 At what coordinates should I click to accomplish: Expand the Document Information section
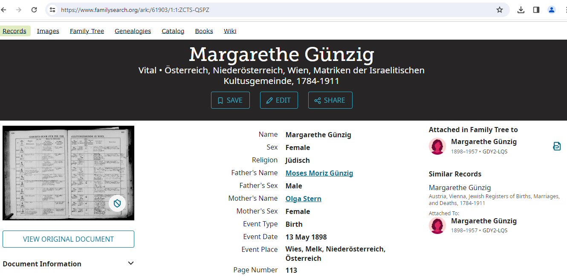(x=131, y=263)
